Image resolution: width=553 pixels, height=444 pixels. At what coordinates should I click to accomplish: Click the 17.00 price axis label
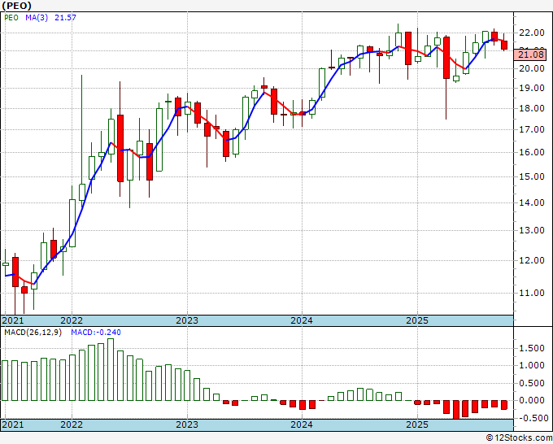click(532, 129)
